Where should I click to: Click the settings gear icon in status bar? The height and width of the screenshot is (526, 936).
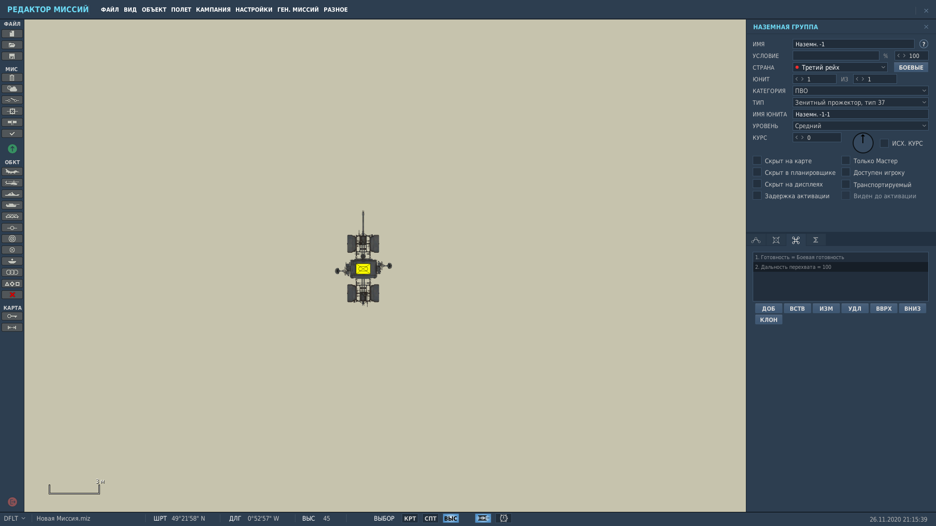coord(504,518)
